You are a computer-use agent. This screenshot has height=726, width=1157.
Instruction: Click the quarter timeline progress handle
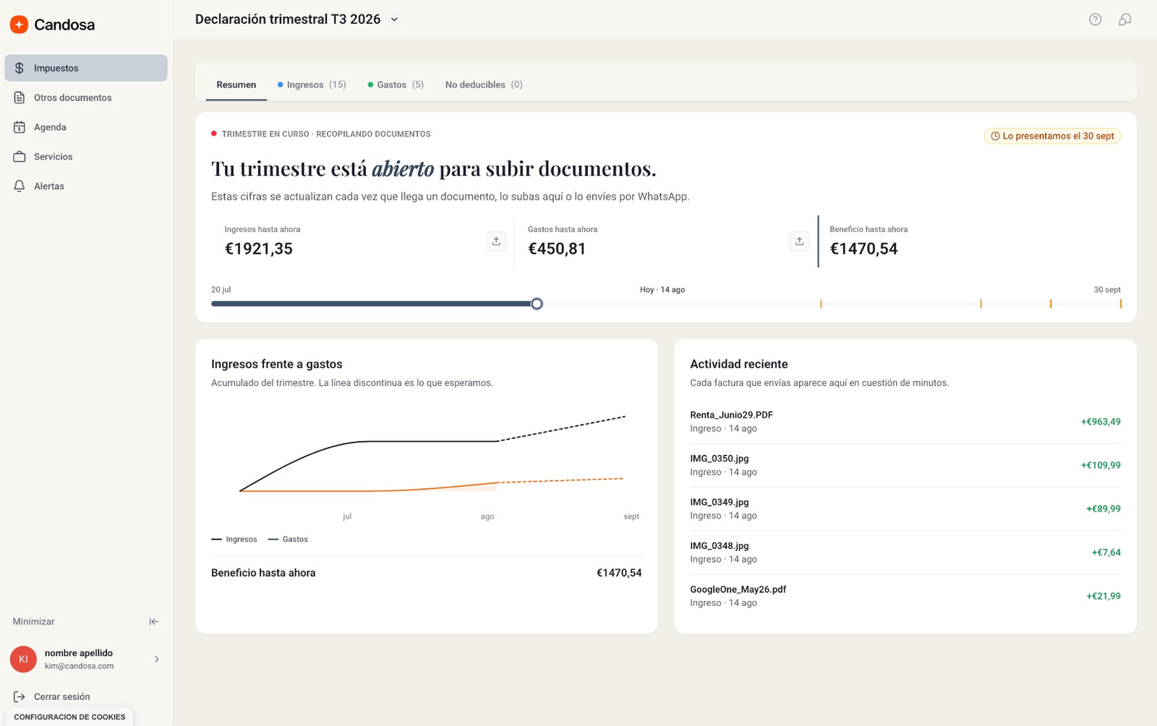coord(537,304)
